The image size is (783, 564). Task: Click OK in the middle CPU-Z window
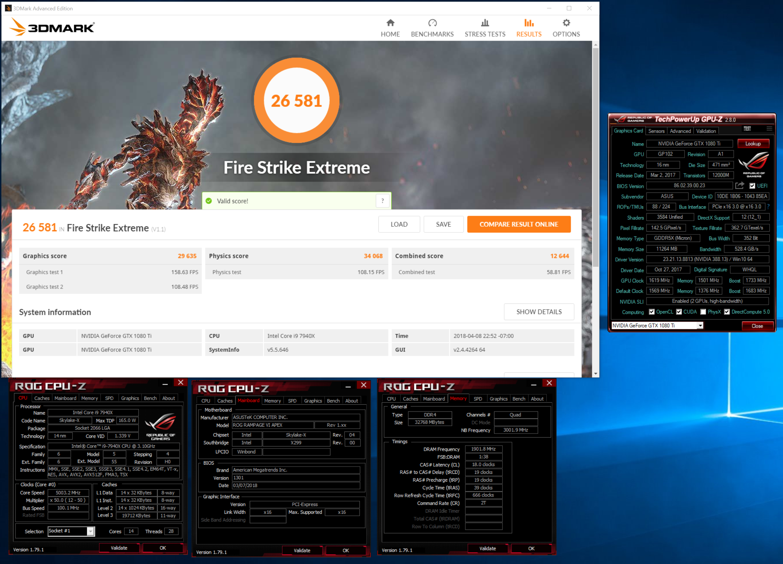346,550
